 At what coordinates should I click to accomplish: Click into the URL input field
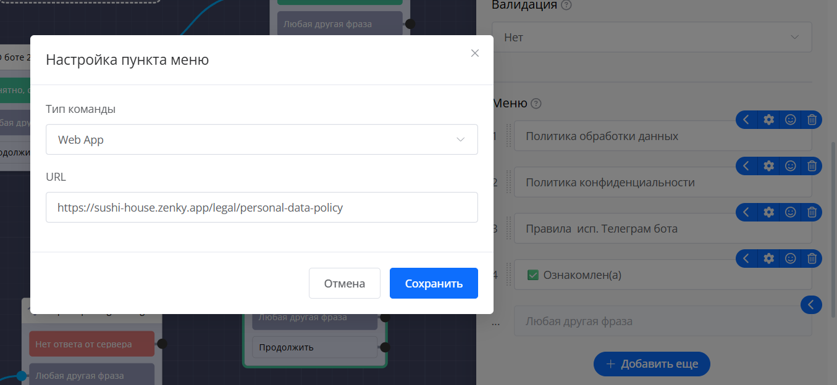261,207
